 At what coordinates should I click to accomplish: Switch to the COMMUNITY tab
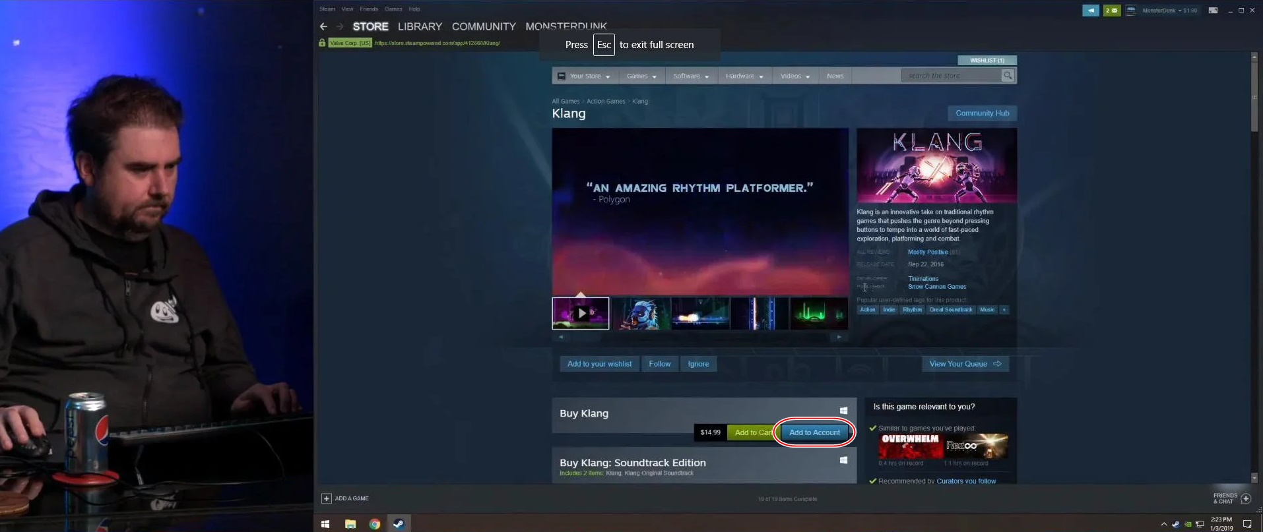point(484,26)
